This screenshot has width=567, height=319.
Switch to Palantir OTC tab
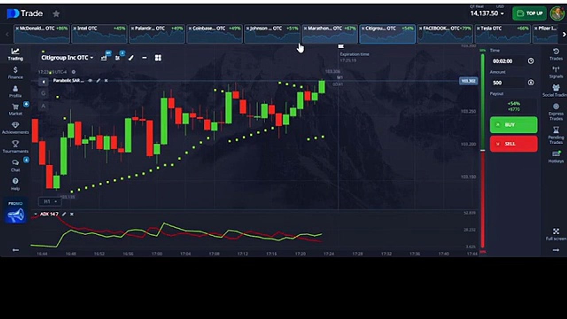pos(157,34)
